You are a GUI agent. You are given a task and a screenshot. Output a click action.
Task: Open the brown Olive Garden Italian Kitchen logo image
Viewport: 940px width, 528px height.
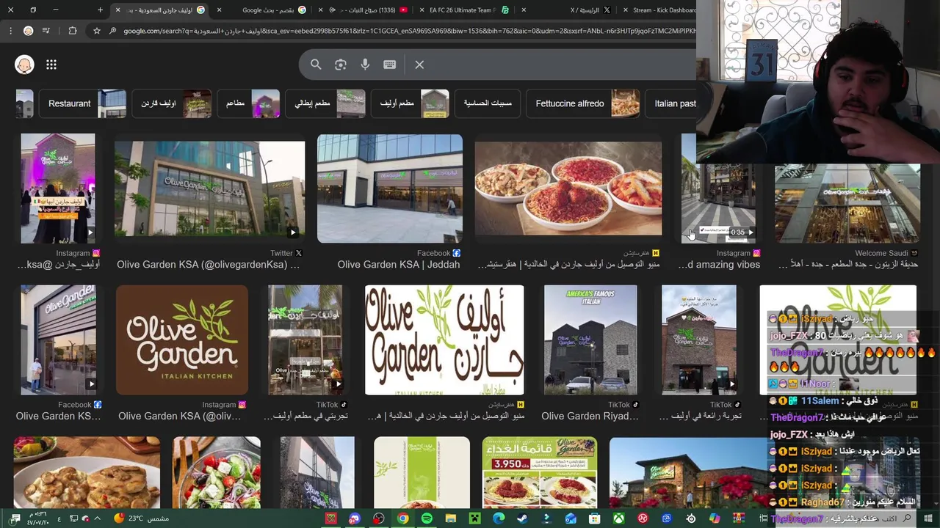(x=182, y=340)
